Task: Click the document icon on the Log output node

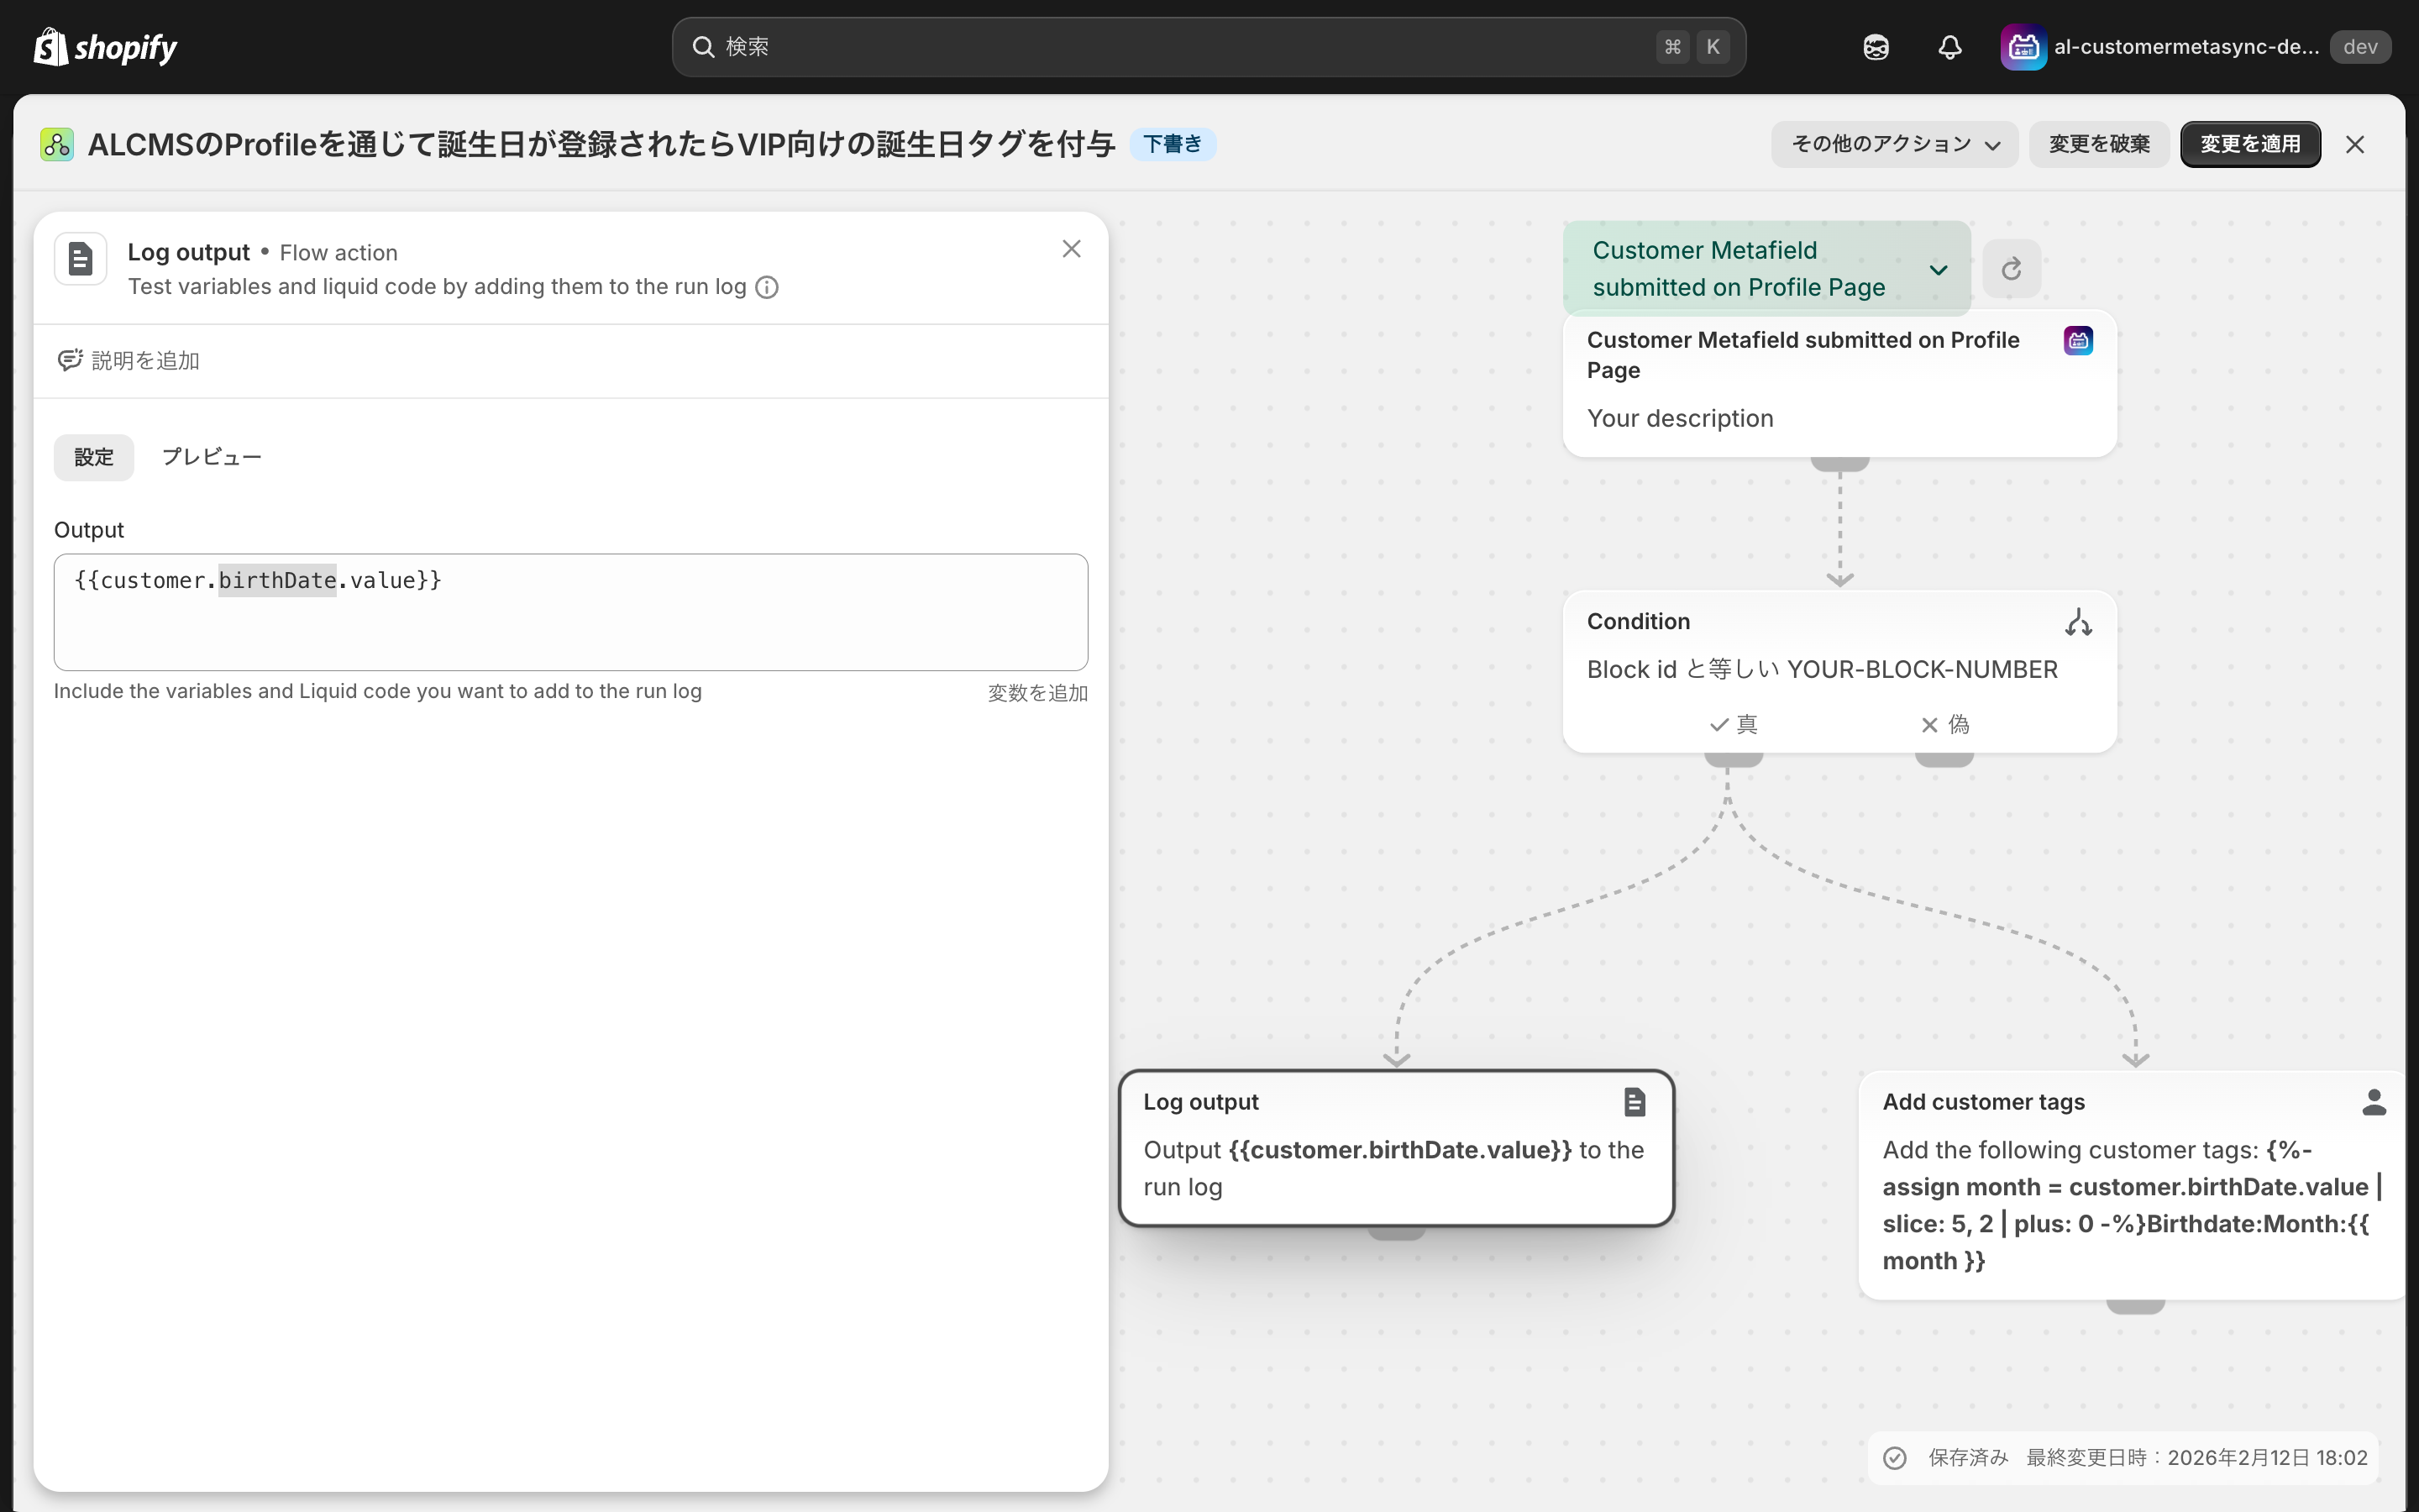Action: pyautogui.click(x=1634, y=1101)
